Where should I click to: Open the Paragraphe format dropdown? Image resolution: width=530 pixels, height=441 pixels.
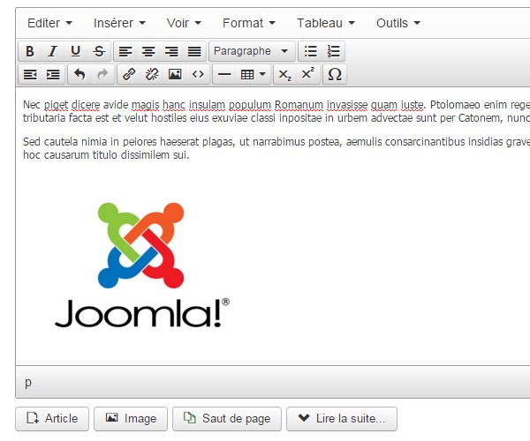[x=252, y=51]
